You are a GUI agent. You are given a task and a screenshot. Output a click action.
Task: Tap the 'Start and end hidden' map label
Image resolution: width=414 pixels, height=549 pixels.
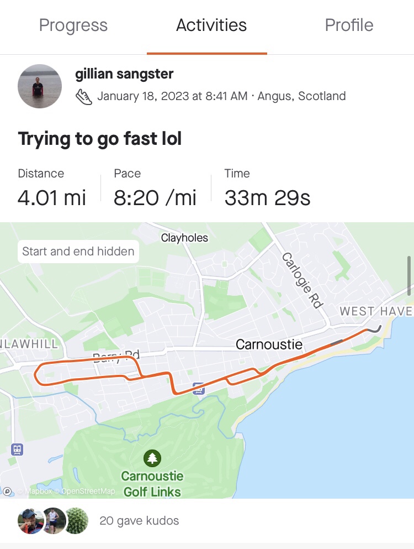click(x=78, y=252)
